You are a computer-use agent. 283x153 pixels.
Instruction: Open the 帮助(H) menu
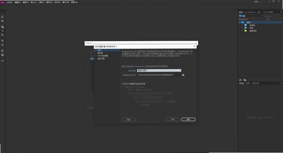coord(74,2)
